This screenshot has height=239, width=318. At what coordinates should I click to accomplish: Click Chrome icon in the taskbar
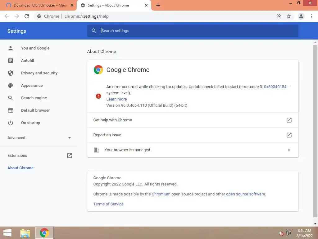(44, 233)
